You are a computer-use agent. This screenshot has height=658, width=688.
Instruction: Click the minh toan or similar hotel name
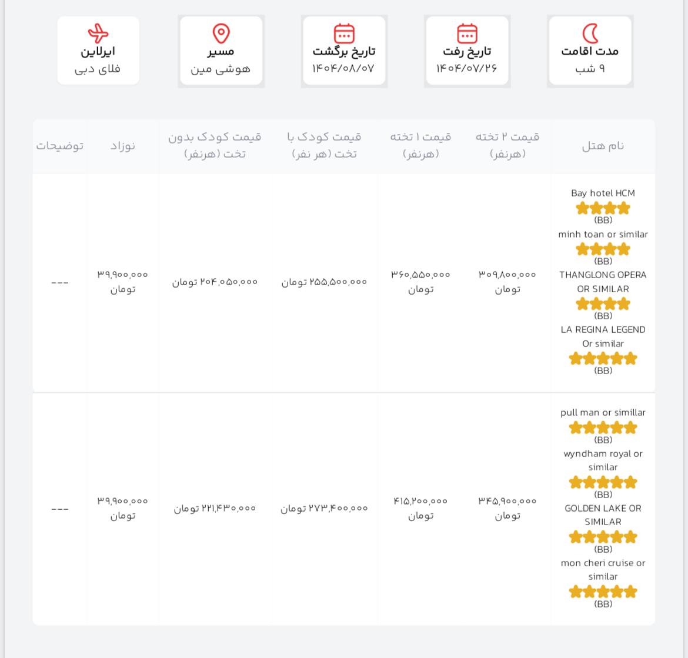[603, 234]
